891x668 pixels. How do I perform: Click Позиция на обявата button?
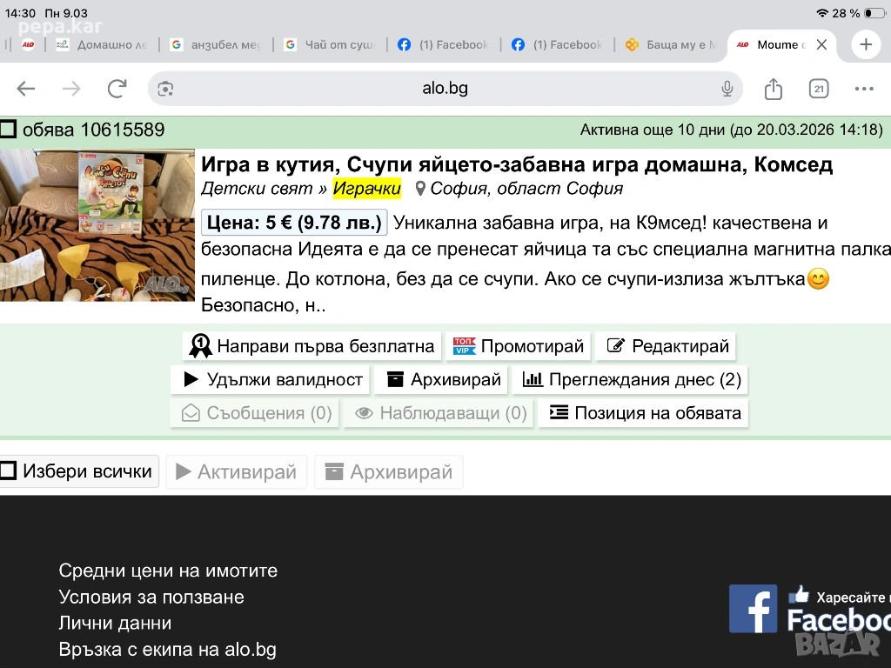coord(643,413)
